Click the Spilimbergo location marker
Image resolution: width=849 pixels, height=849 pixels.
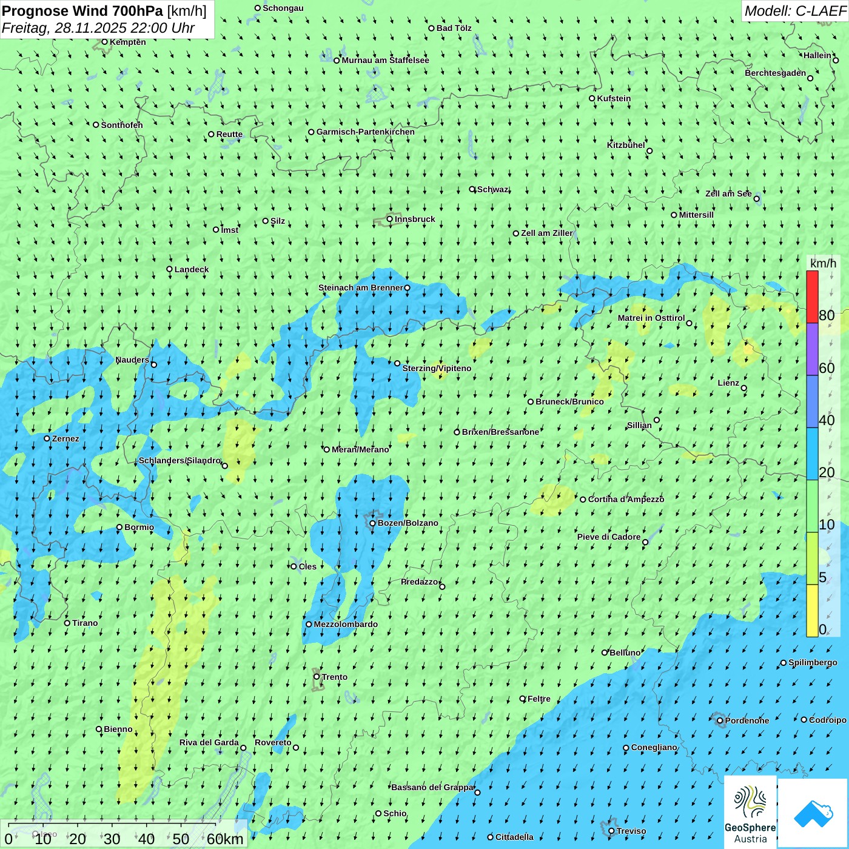pyautogui.click(x=784, y=663)
